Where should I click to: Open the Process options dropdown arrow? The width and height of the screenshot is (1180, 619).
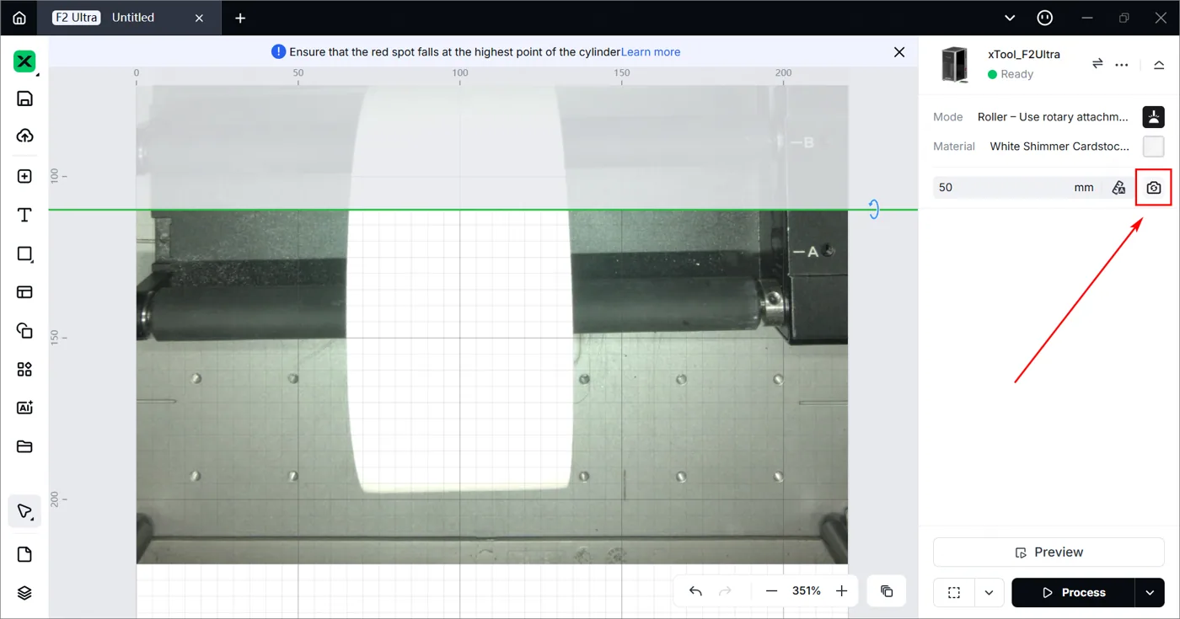(1150, 593)
